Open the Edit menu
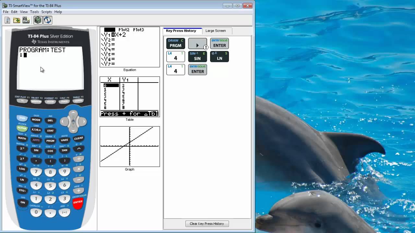The width and height of the screenshot is (415, 233). 14,12
